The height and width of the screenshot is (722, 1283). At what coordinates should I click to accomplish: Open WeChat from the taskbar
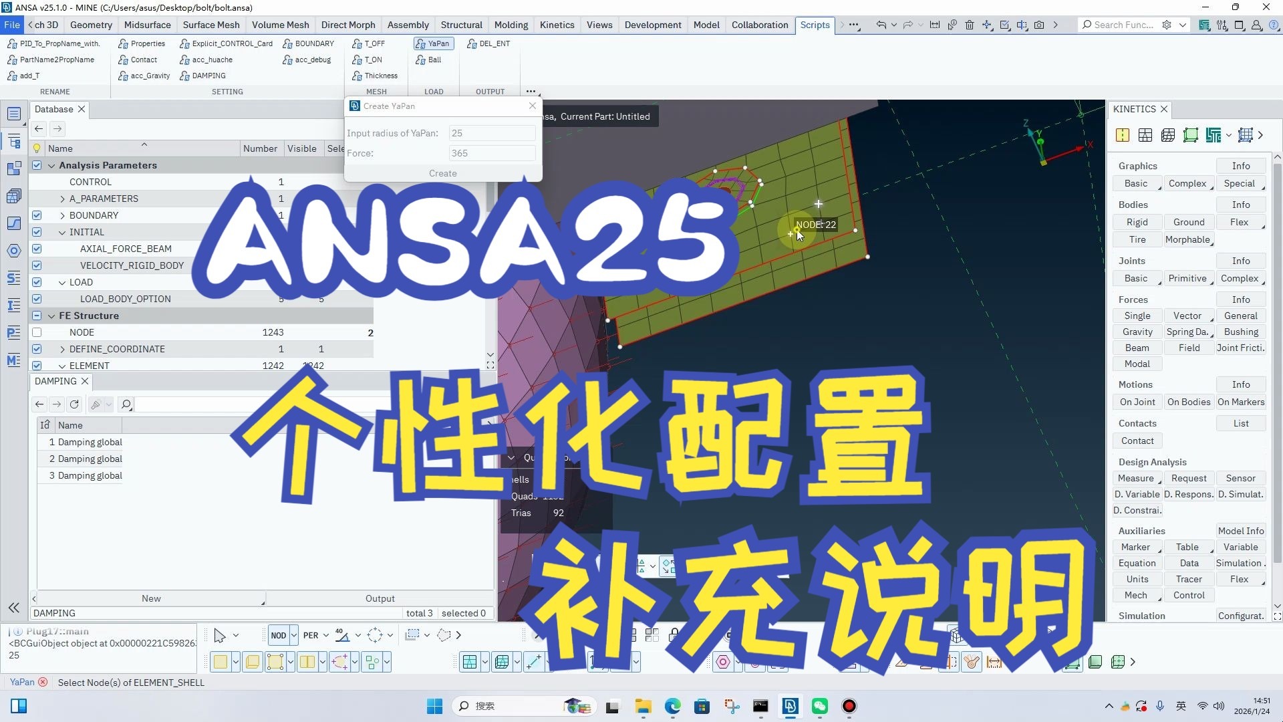tap(819, 706)
